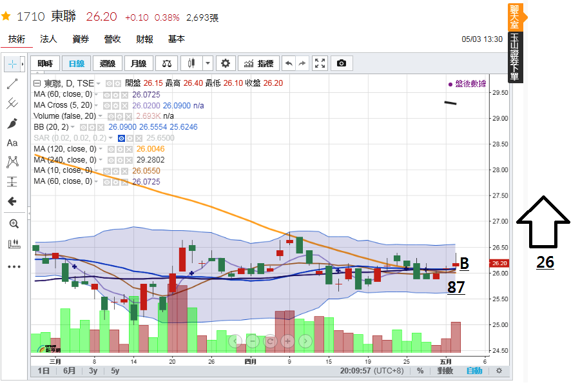Switch chart to fullscreen mode

(320, 63)
